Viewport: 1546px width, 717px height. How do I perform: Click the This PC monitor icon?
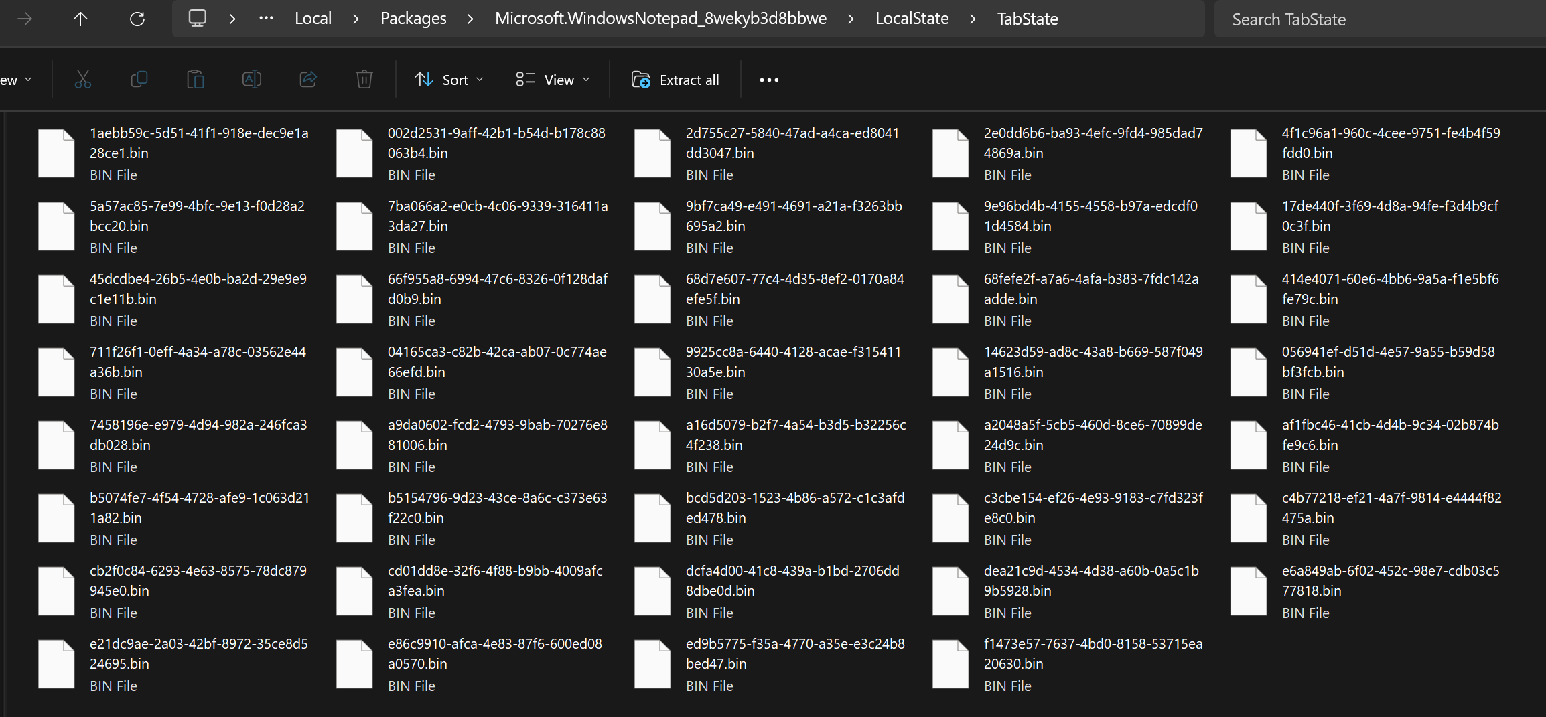tap(197, 19)
